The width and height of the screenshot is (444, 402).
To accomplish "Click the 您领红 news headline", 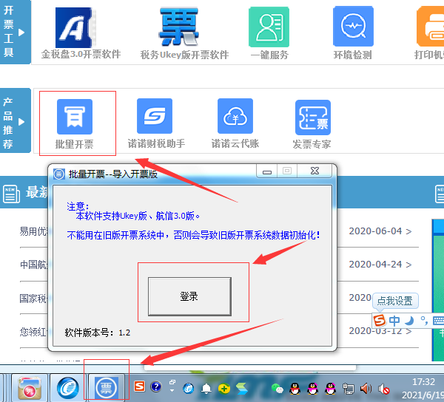I will point(33,332).
